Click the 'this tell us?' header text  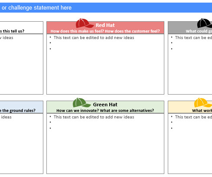[12, 31]
